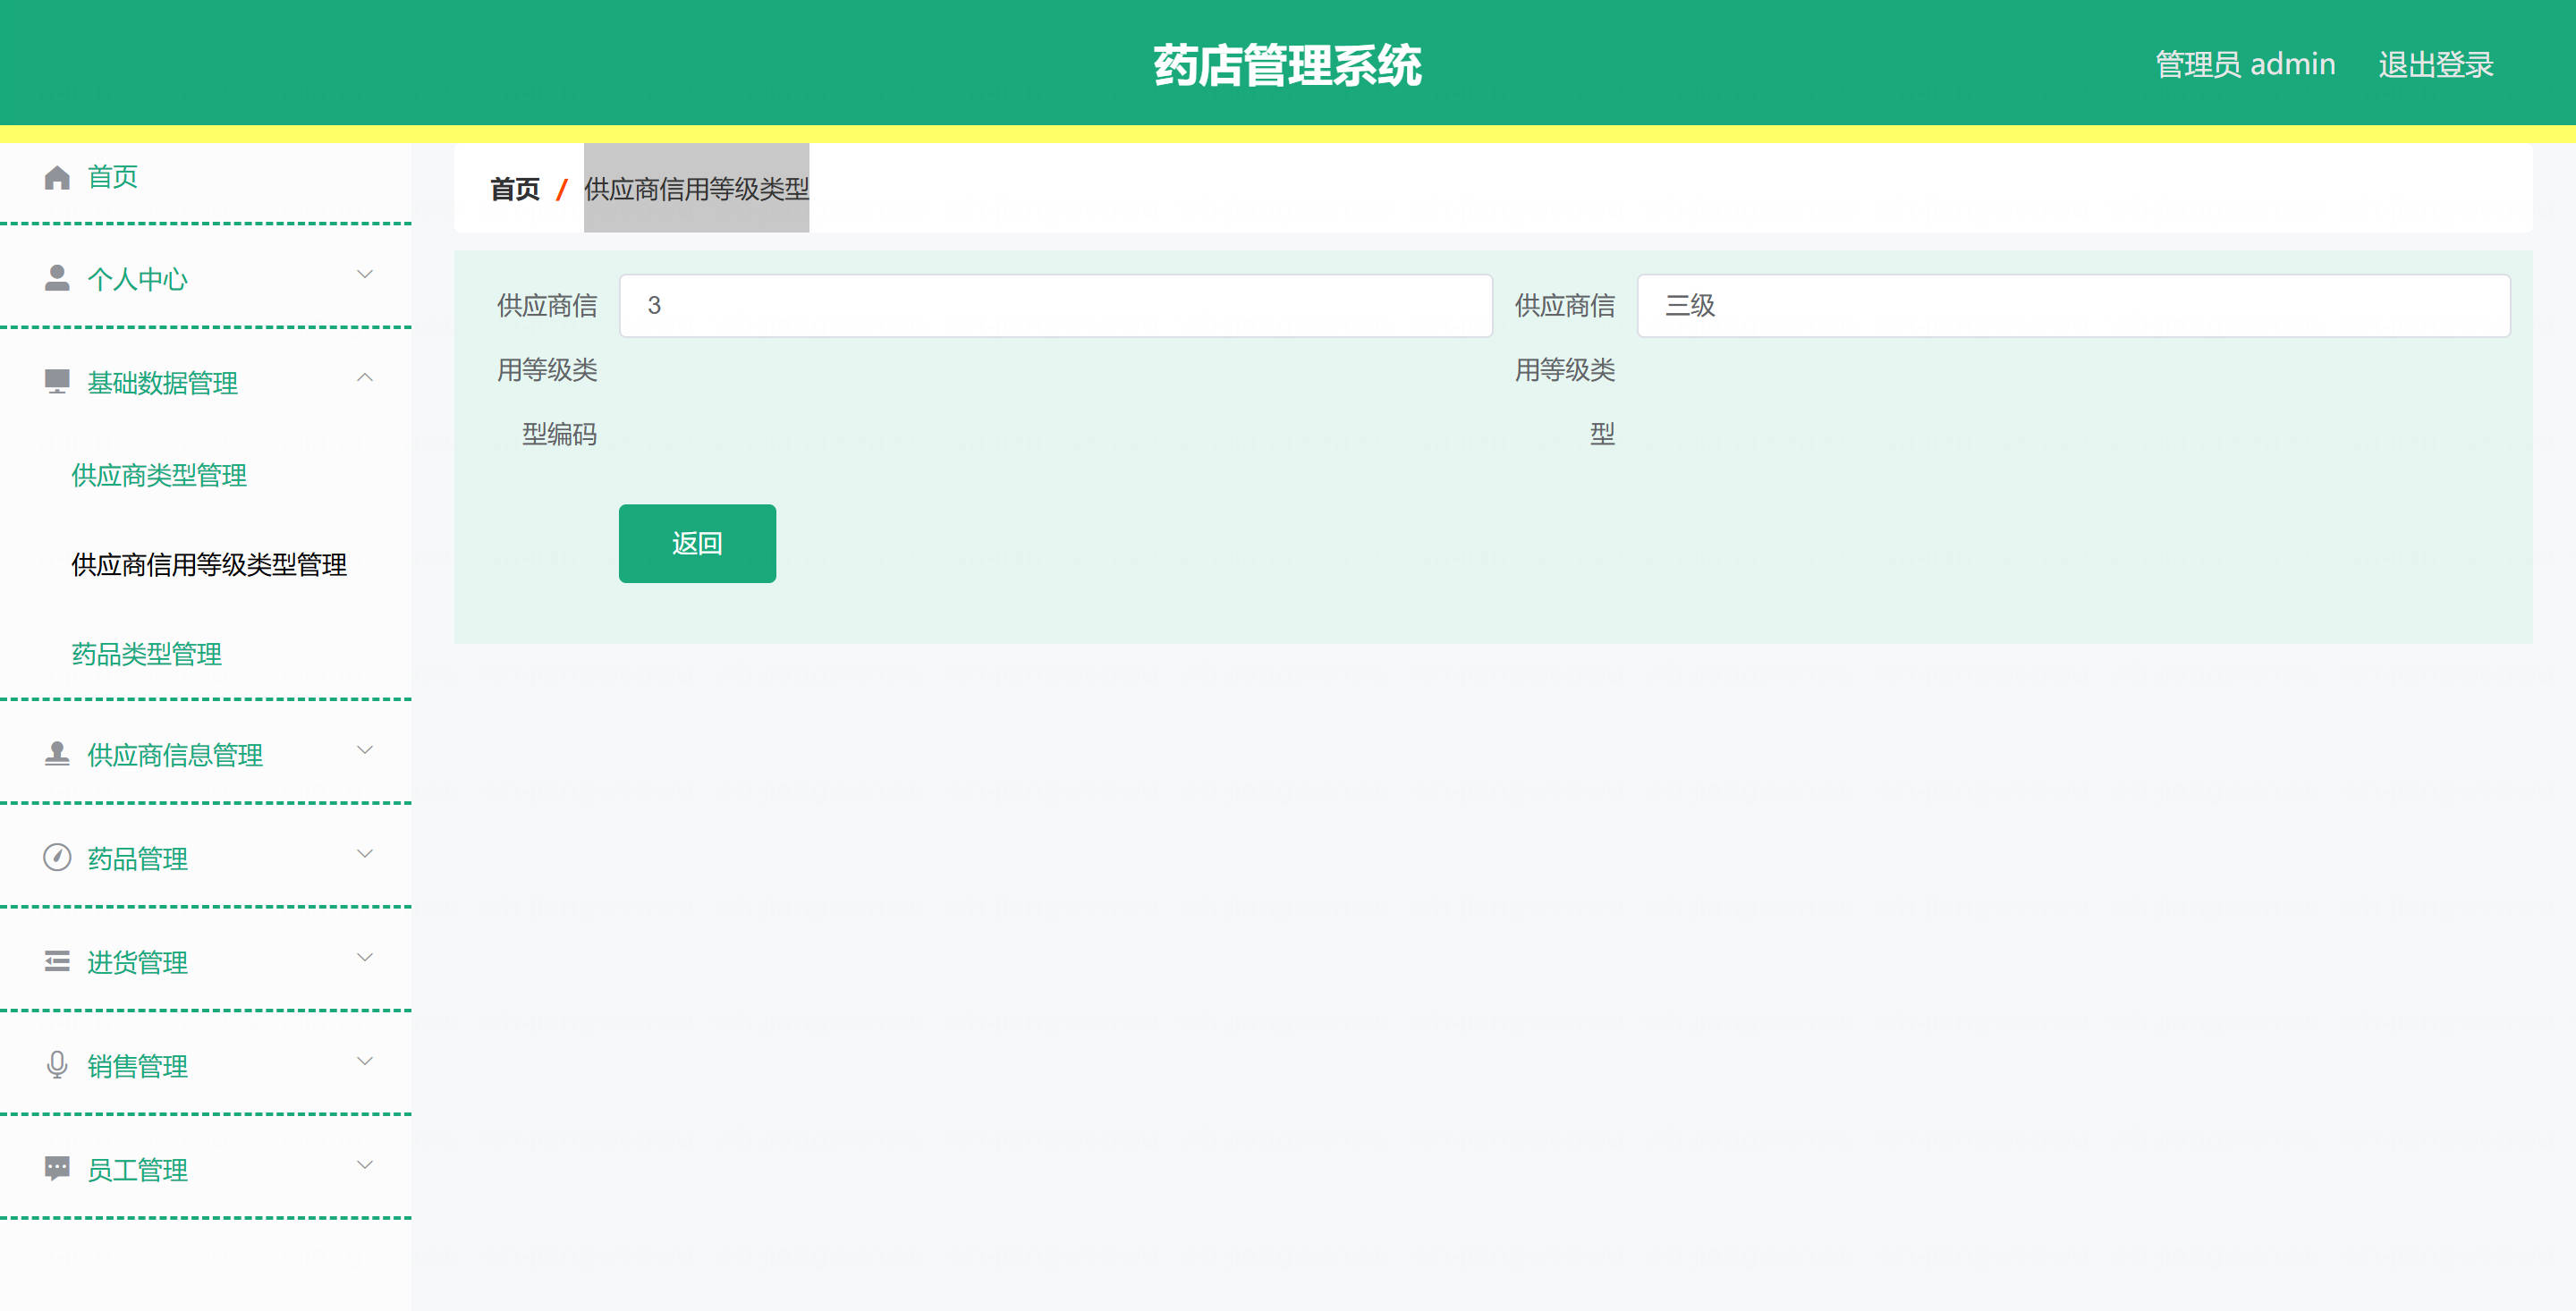This screenshot has width=2576, height=1311.
Task: Click the list icon beside 进货管理
Action: pos(57,961)
